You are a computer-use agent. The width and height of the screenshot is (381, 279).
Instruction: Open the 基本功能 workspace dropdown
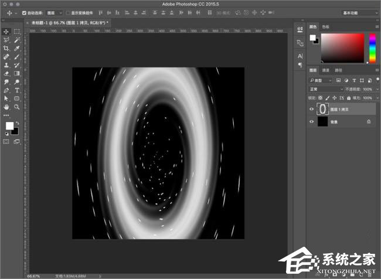359,12
